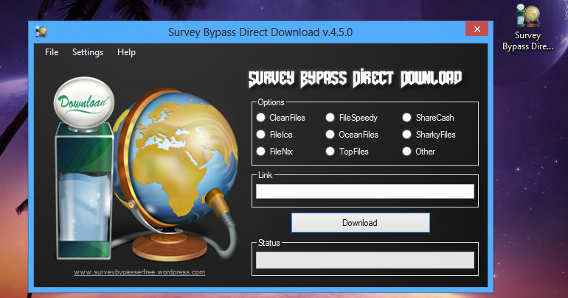
Task: Open the Help menu
Action: [x=126, y=52]
